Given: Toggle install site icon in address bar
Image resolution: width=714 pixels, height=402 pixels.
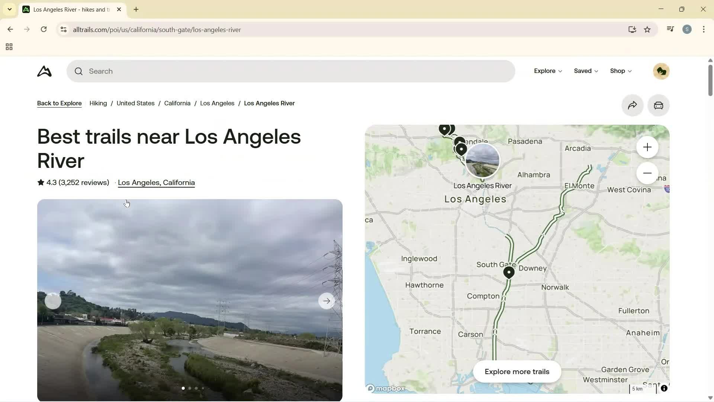Looking at the screenshot, I should pyautogui.click(x=632, y=29).
